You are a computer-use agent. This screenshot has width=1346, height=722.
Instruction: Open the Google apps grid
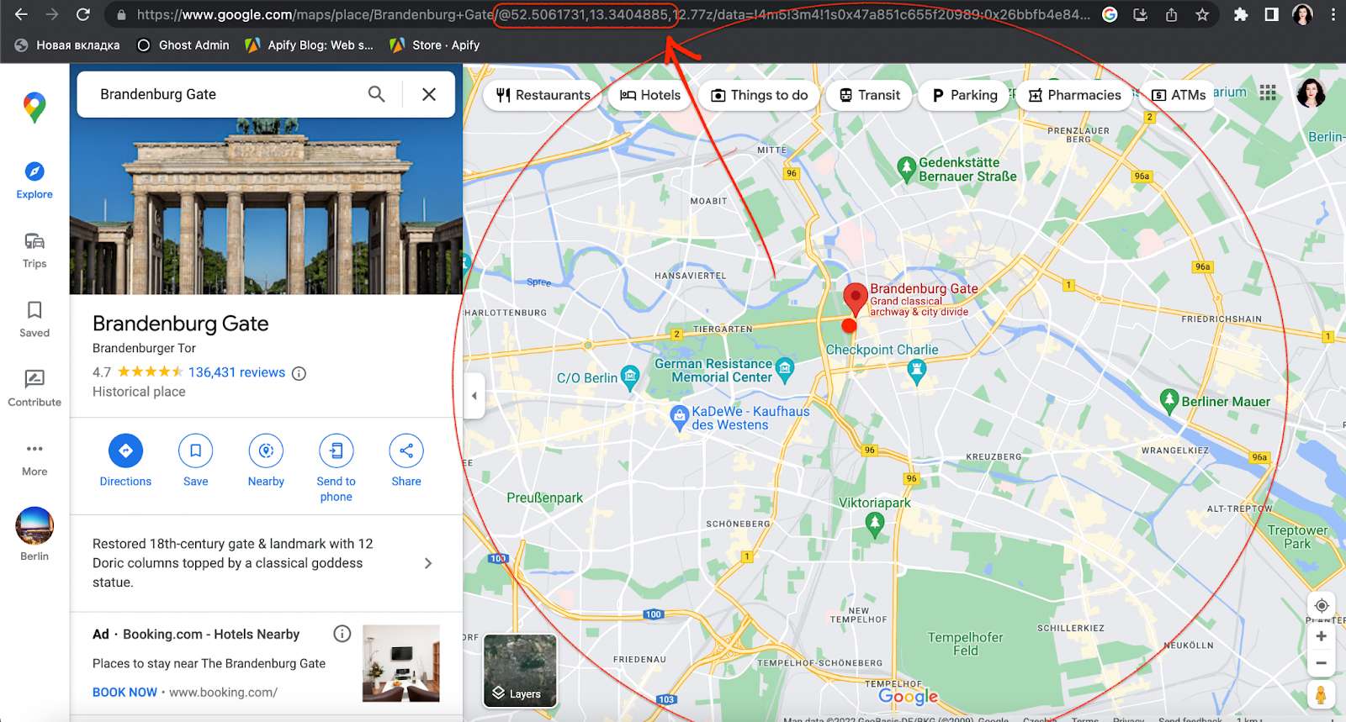pyautogui.click(x=1268, y=92)
